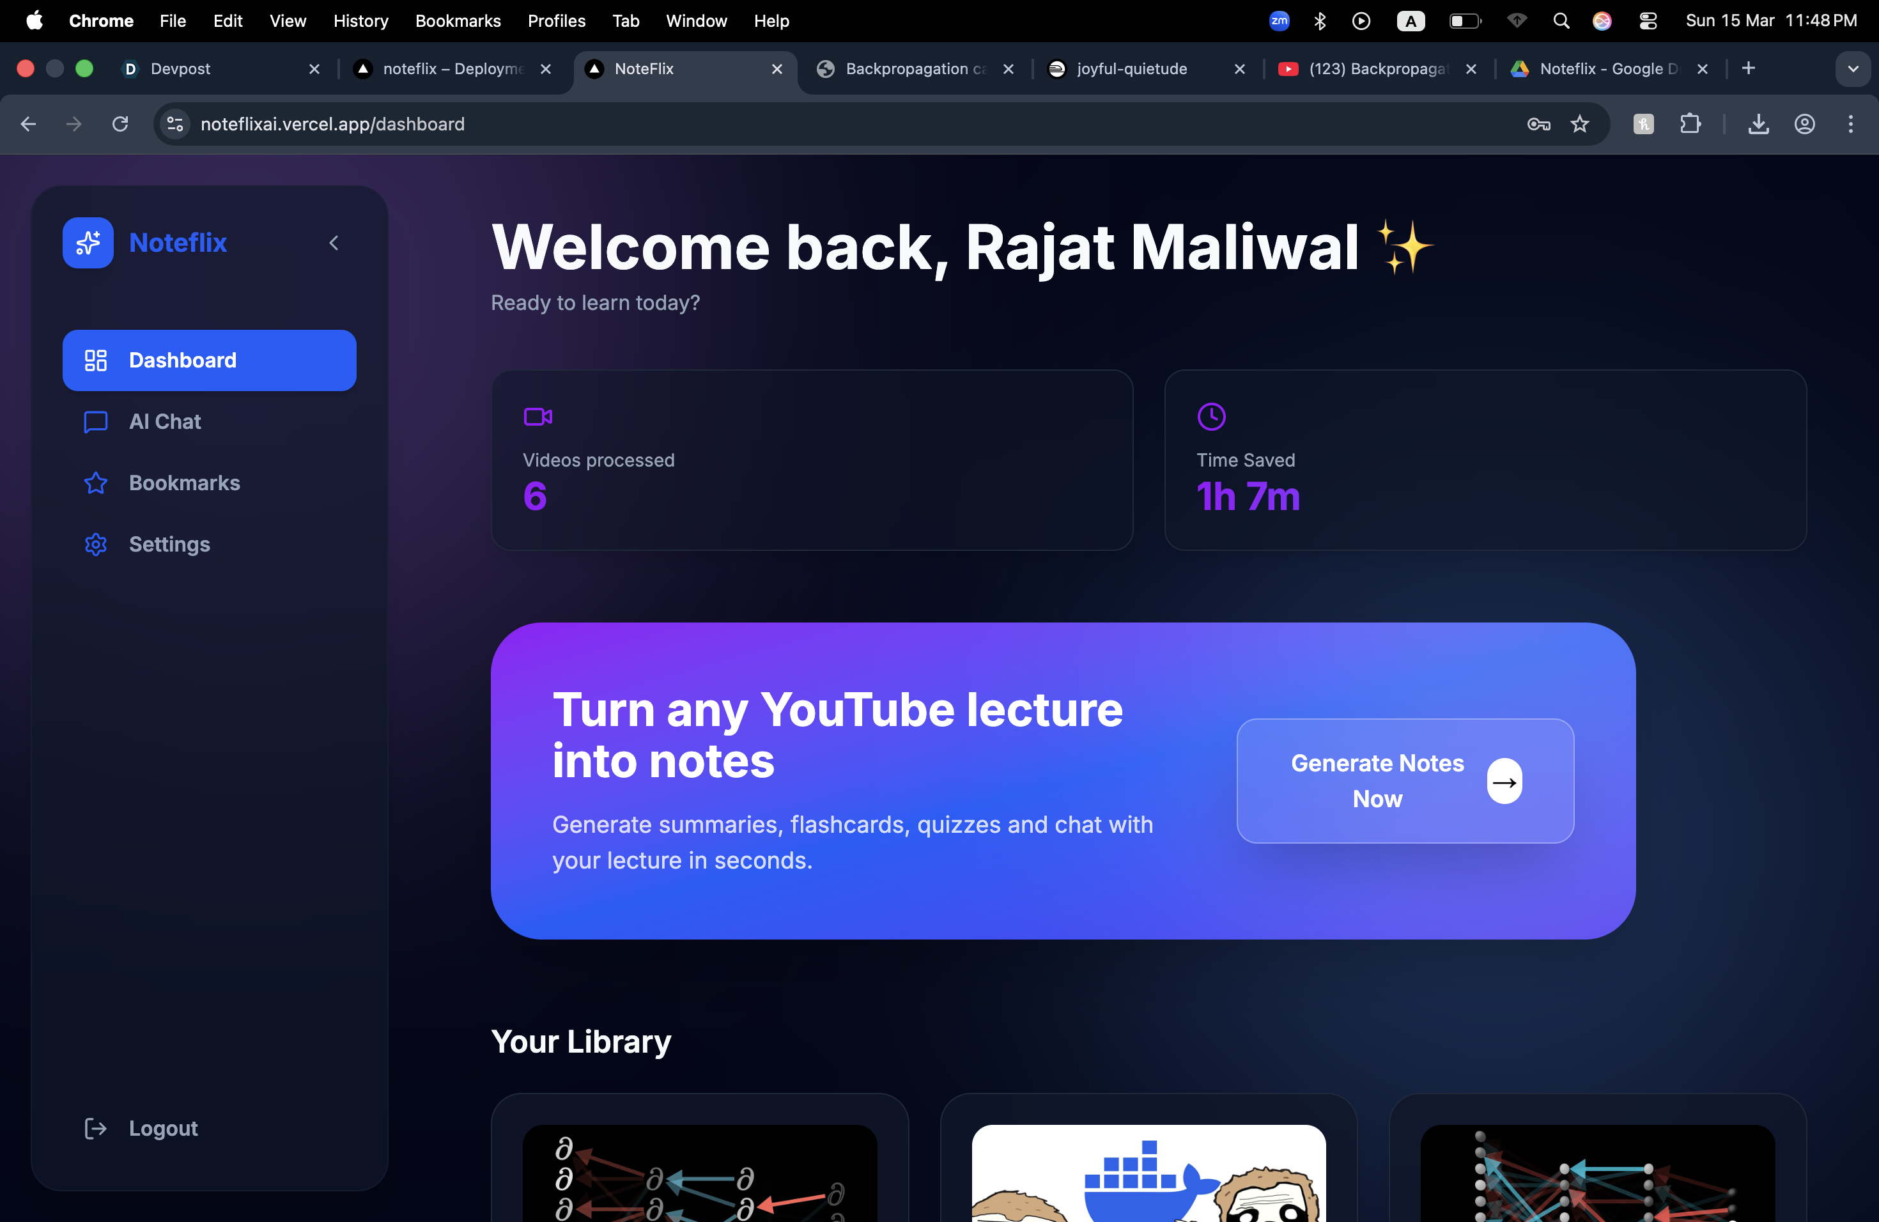Open Settings gear in sidebar
Image resolution: width=1879 pixels, height=1222 pixels.
pyautogui.click(x=95, y=545)
